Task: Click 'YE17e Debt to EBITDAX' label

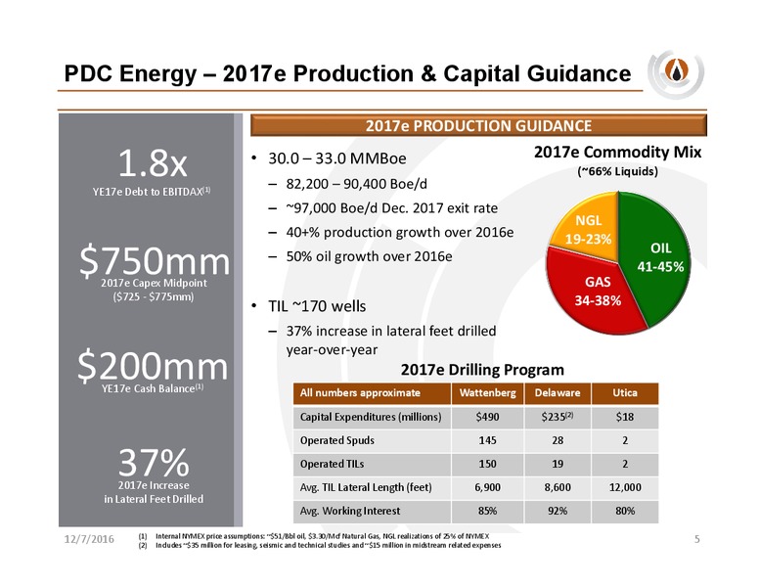Action: click(x=152, y=192)
